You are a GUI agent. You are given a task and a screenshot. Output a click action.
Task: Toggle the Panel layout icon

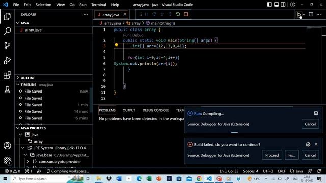pyautogui.click(x=276, y=5)
